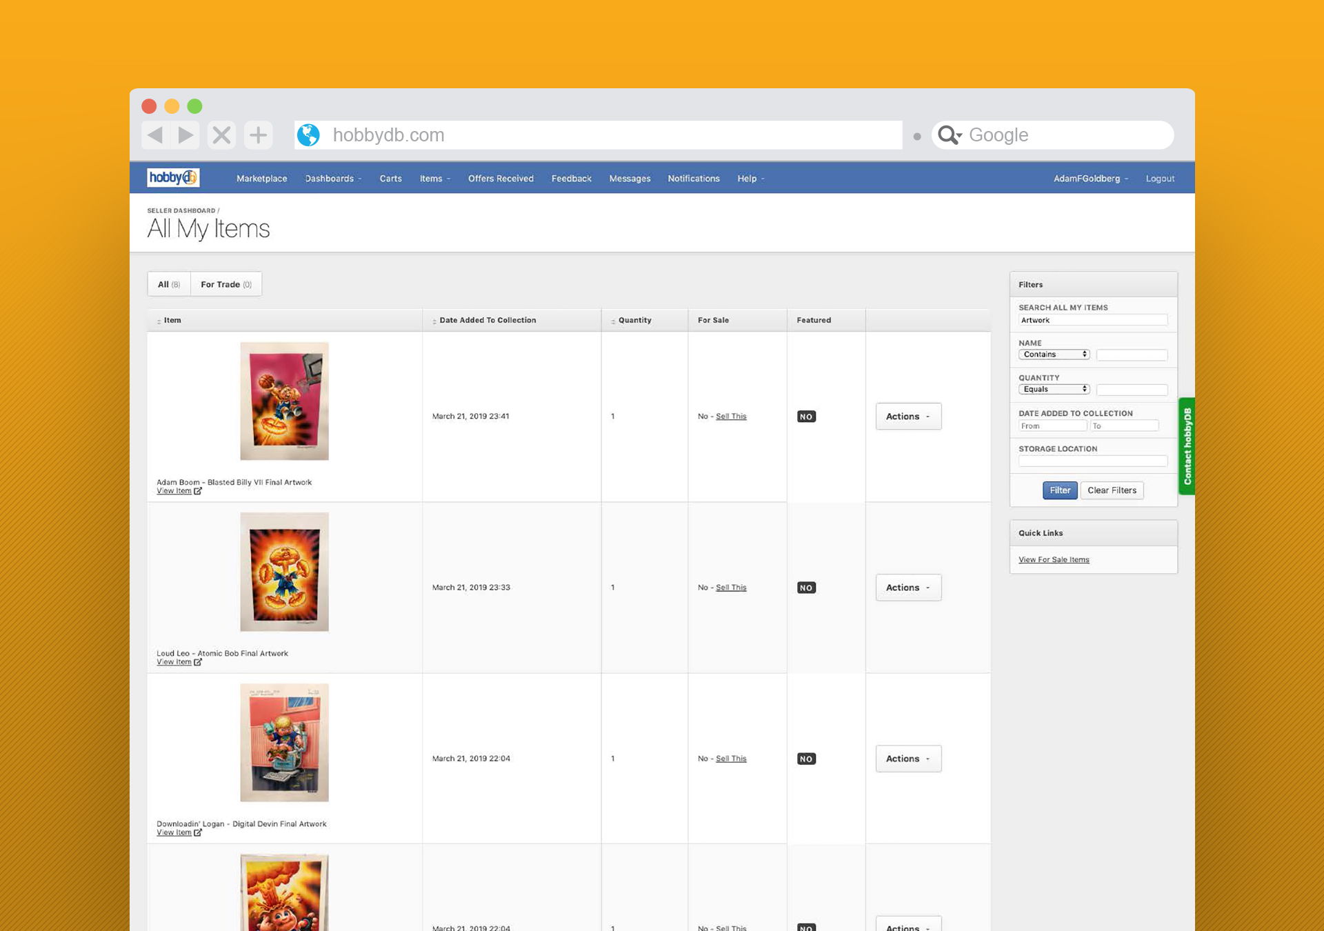Click the Contact hobbyDB side tab
Screen dimensions: 1324x931
[x=1187, y=446]
